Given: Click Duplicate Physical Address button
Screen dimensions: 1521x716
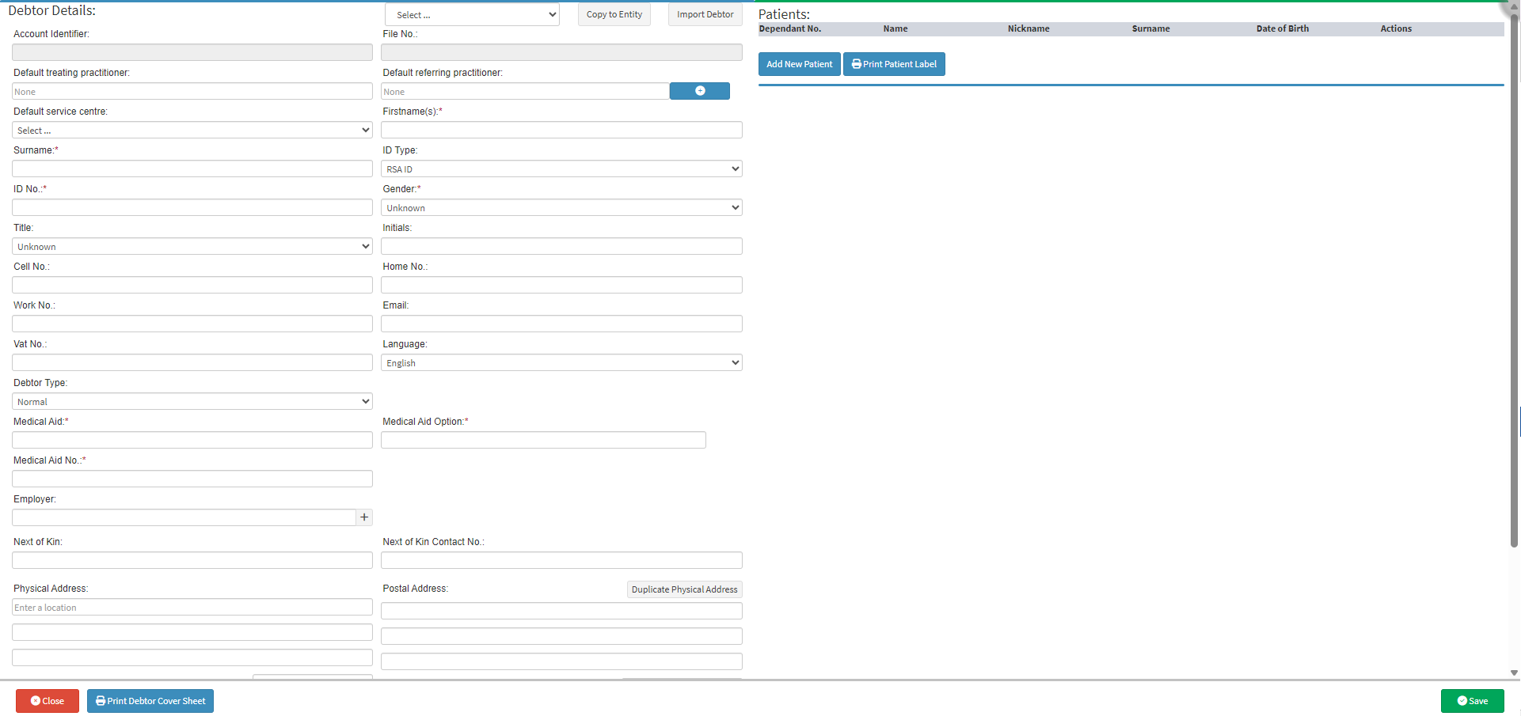Looking at the screenshot, I should click(685, 589).
